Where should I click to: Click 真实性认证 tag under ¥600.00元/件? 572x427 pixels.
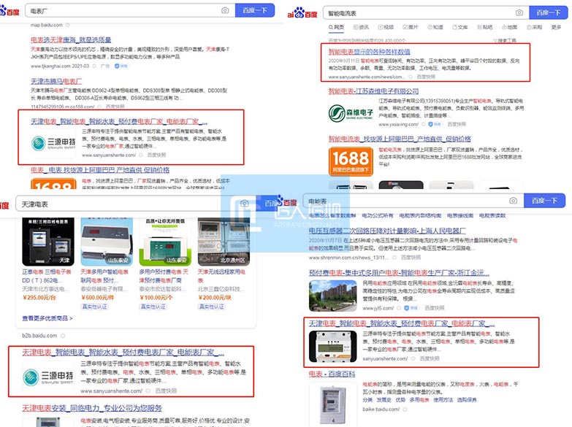point(94,307)
